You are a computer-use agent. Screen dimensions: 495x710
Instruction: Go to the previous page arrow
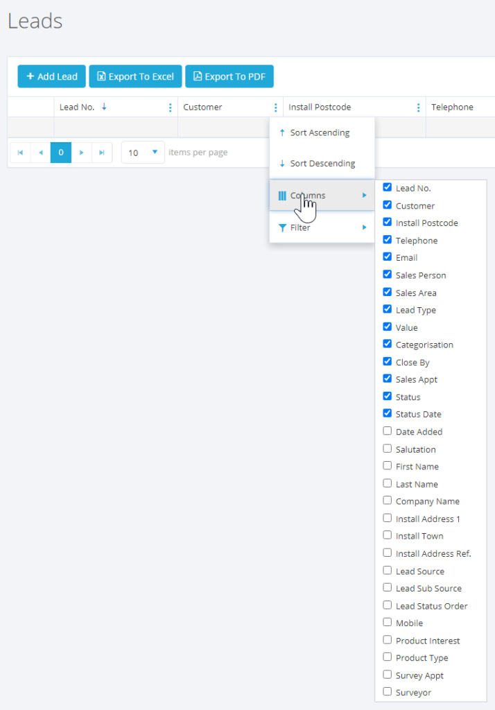coord(41,153)
